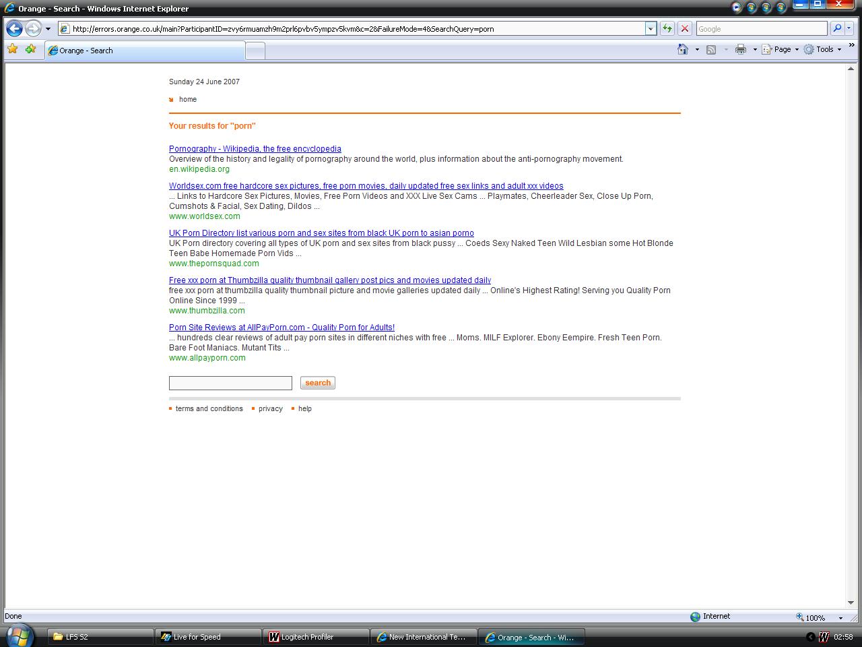Expand the address bar history dropdown

point(651,28)
